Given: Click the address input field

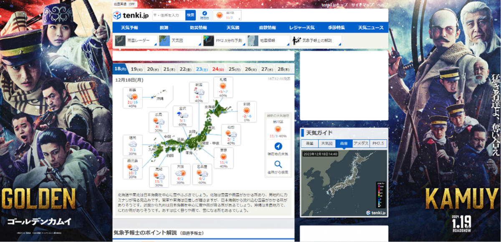Looking at the screenshot, I should coord(169,15).
